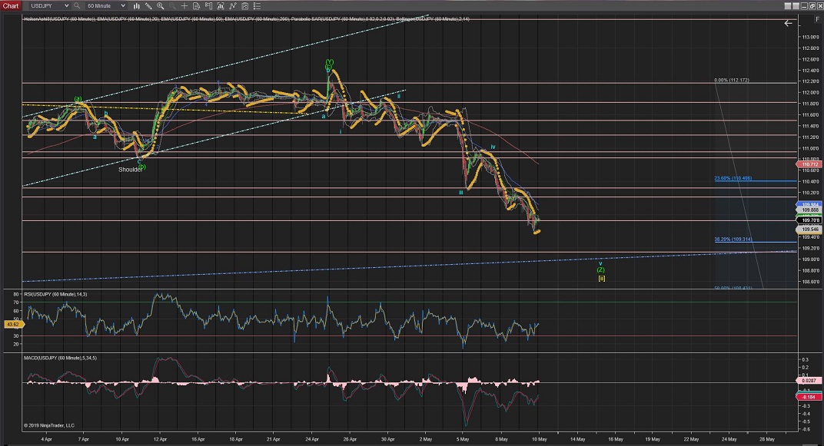Click the red Chart title tab

click(x=11, y=5)
